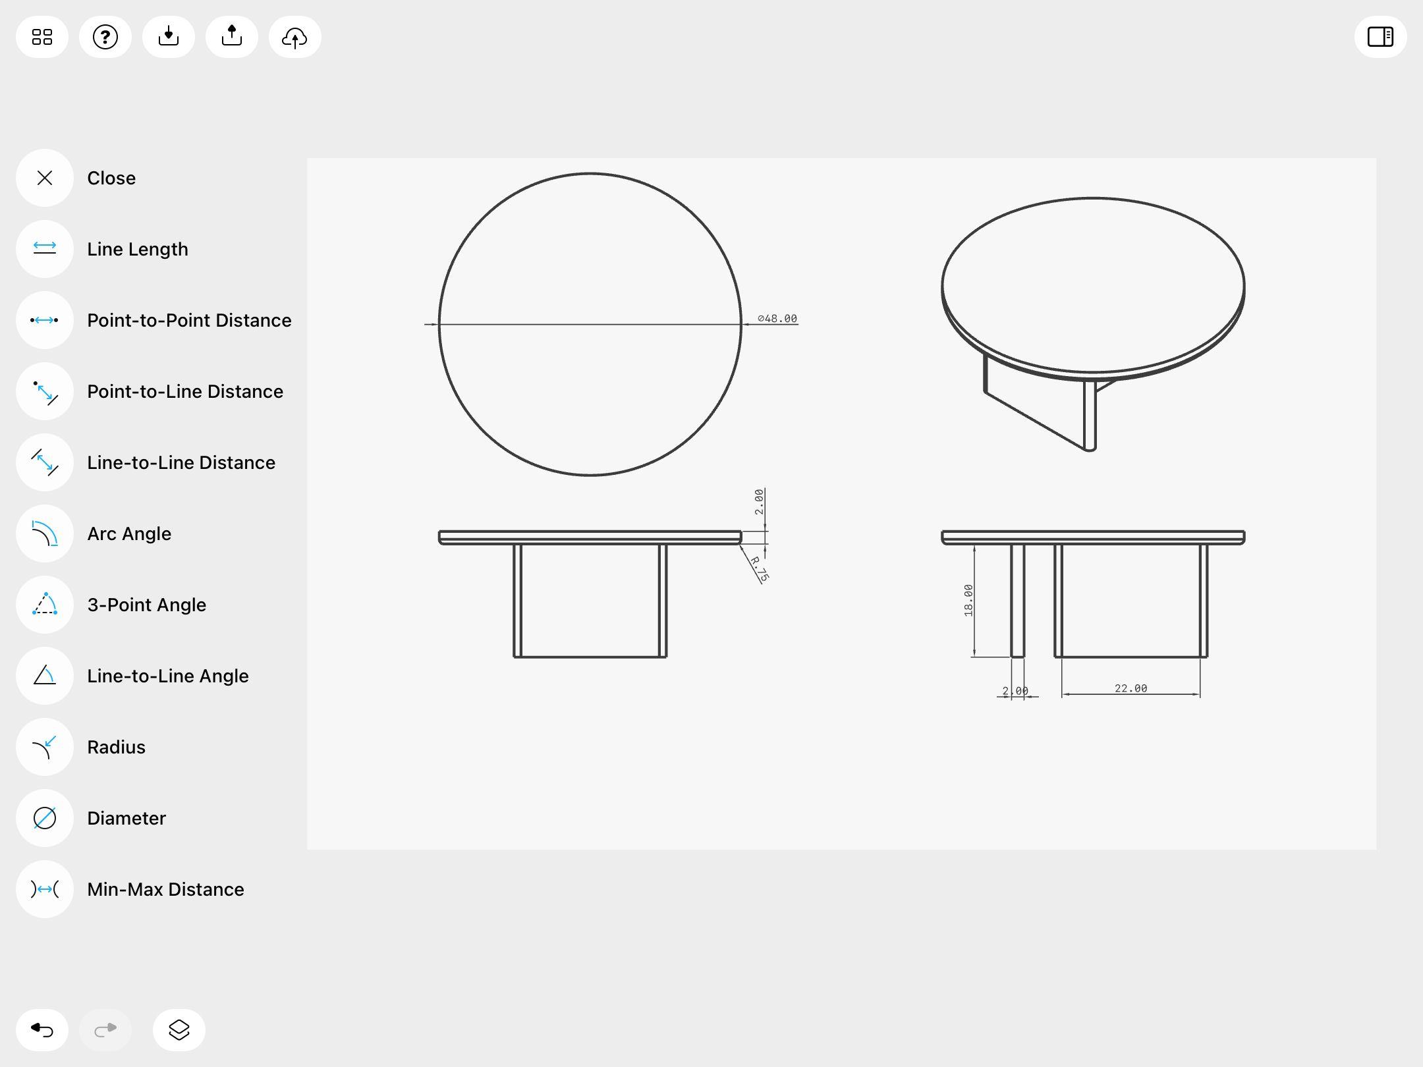Open the help question mark button
The width and height of the screenshot is (1423, 1067).
pyautogui.click(x=105, y=37)
